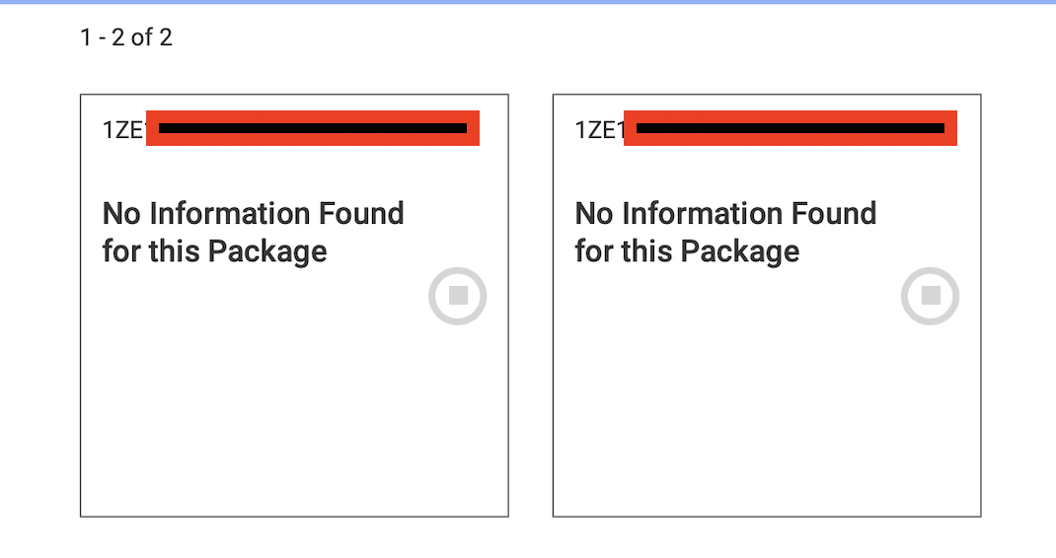Click the blue bar along the page top
The image size is (1056, 558).
click(x=528, y=2)
